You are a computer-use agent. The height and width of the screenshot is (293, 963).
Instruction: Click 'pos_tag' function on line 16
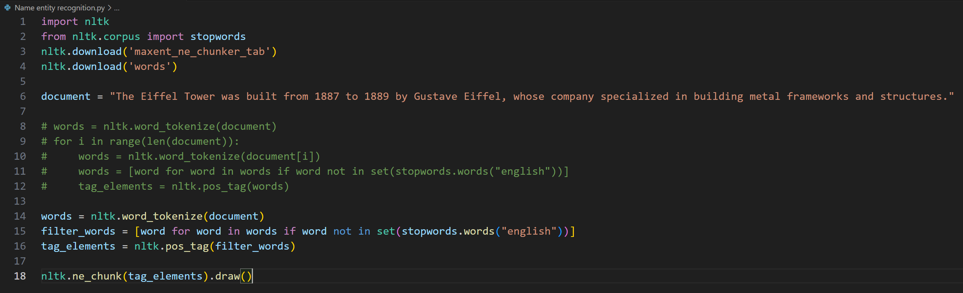click(187, 246)
